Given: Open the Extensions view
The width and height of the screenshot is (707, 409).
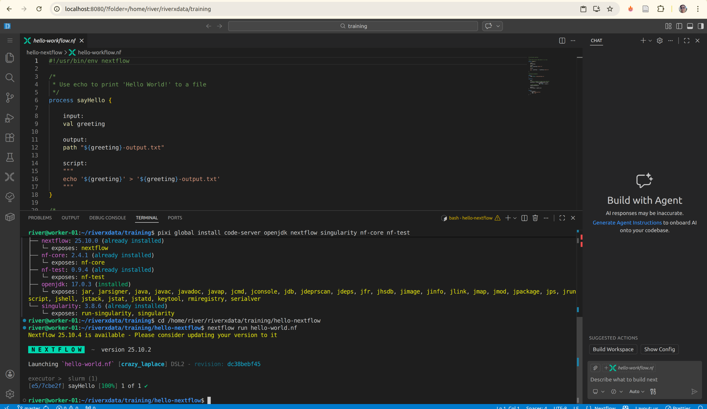Looking at the screenshot, I should 10,137.
